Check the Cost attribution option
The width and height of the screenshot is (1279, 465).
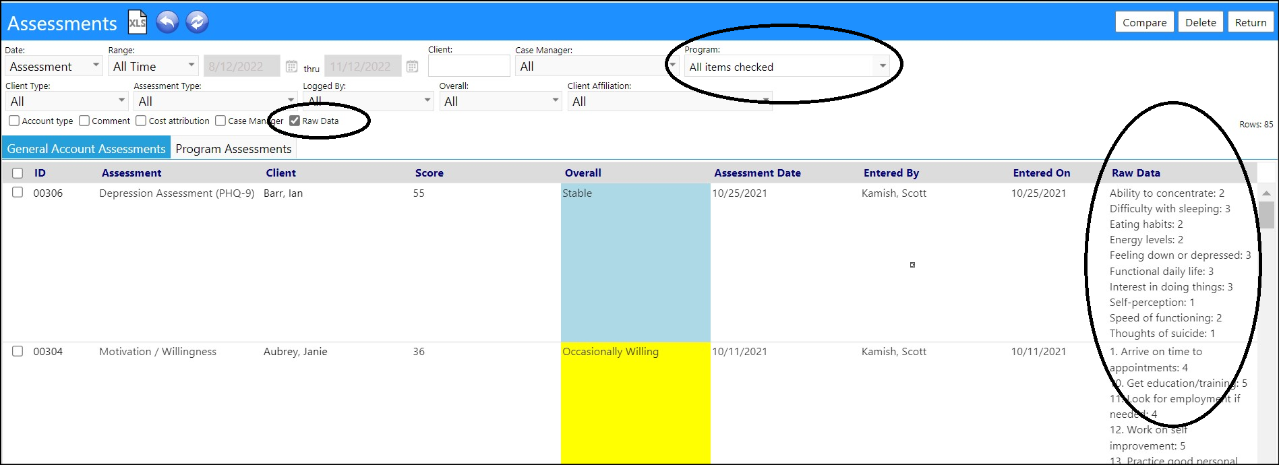pos(141,121)
